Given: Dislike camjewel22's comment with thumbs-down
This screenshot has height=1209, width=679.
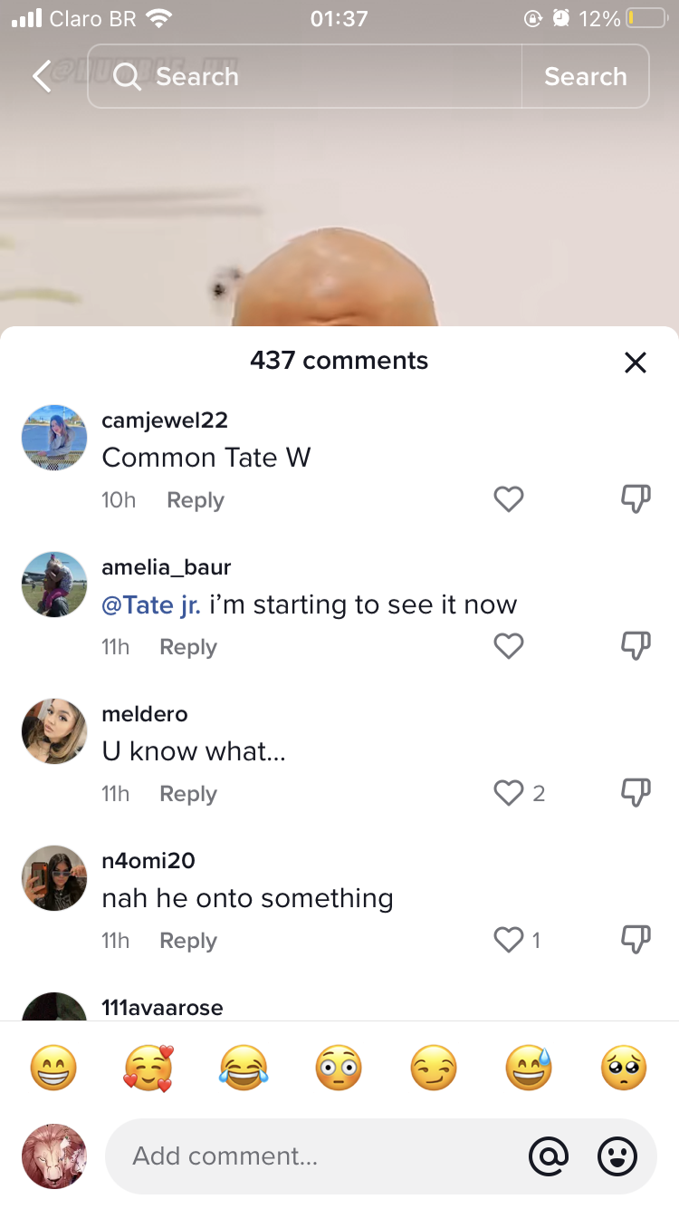Looking at the screenshot, I should [636, 499].
